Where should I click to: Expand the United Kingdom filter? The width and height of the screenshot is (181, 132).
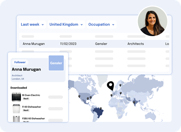(66, 25)
